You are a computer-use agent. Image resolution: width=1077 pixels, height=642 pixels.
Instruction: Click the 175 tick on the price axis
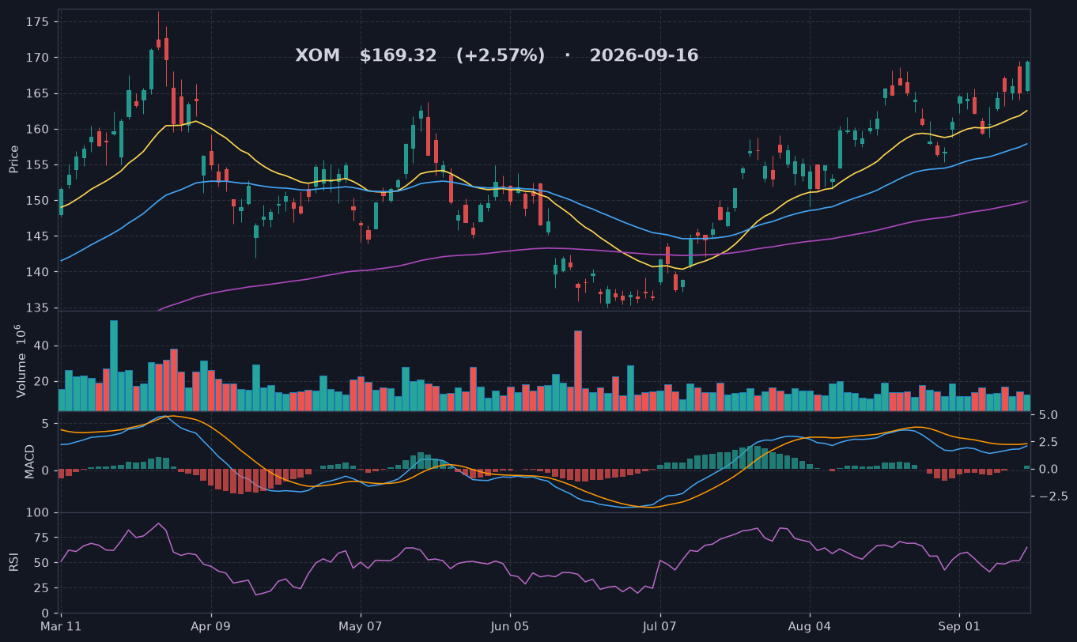click(x=39, y=22)
